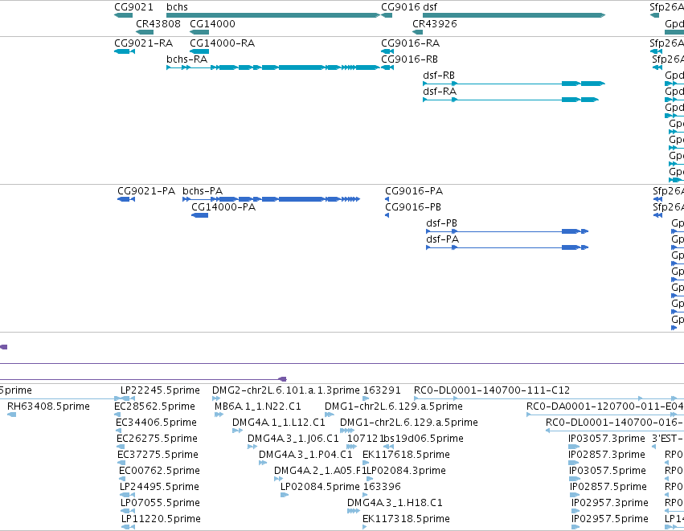684x531 pixels.
Task: Select EST LP07055.5prime
Action: click(128, 510)
